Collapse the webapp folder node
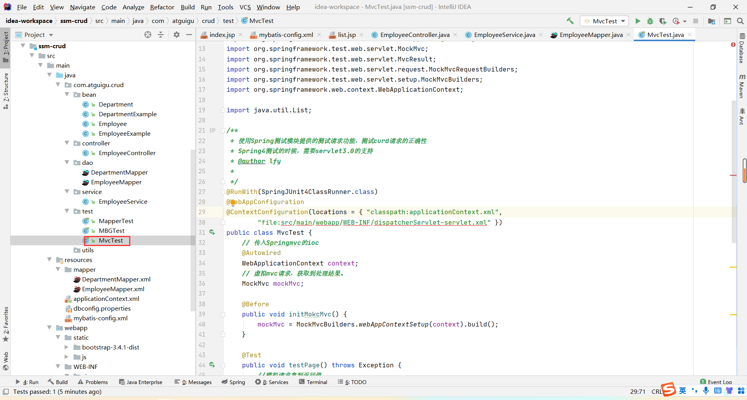This screenshot has height=400, width=747. [49, 328]
